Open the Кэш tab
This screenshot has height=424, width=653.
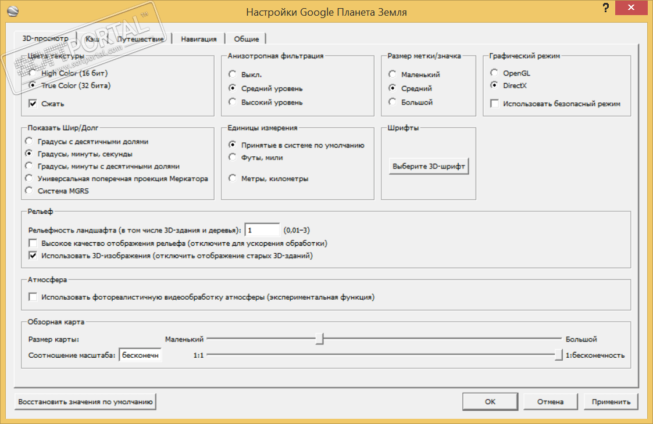coord(92,39)
